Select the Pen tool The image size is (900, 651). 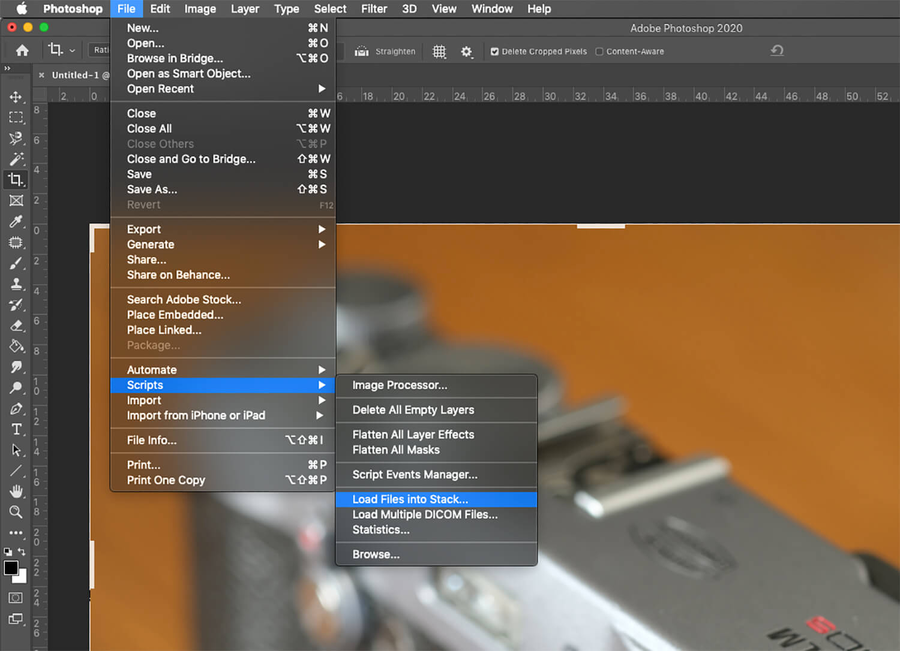(x=16, y=409)
